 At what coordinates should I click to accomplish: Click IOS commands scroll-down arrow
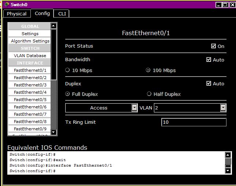228,171
